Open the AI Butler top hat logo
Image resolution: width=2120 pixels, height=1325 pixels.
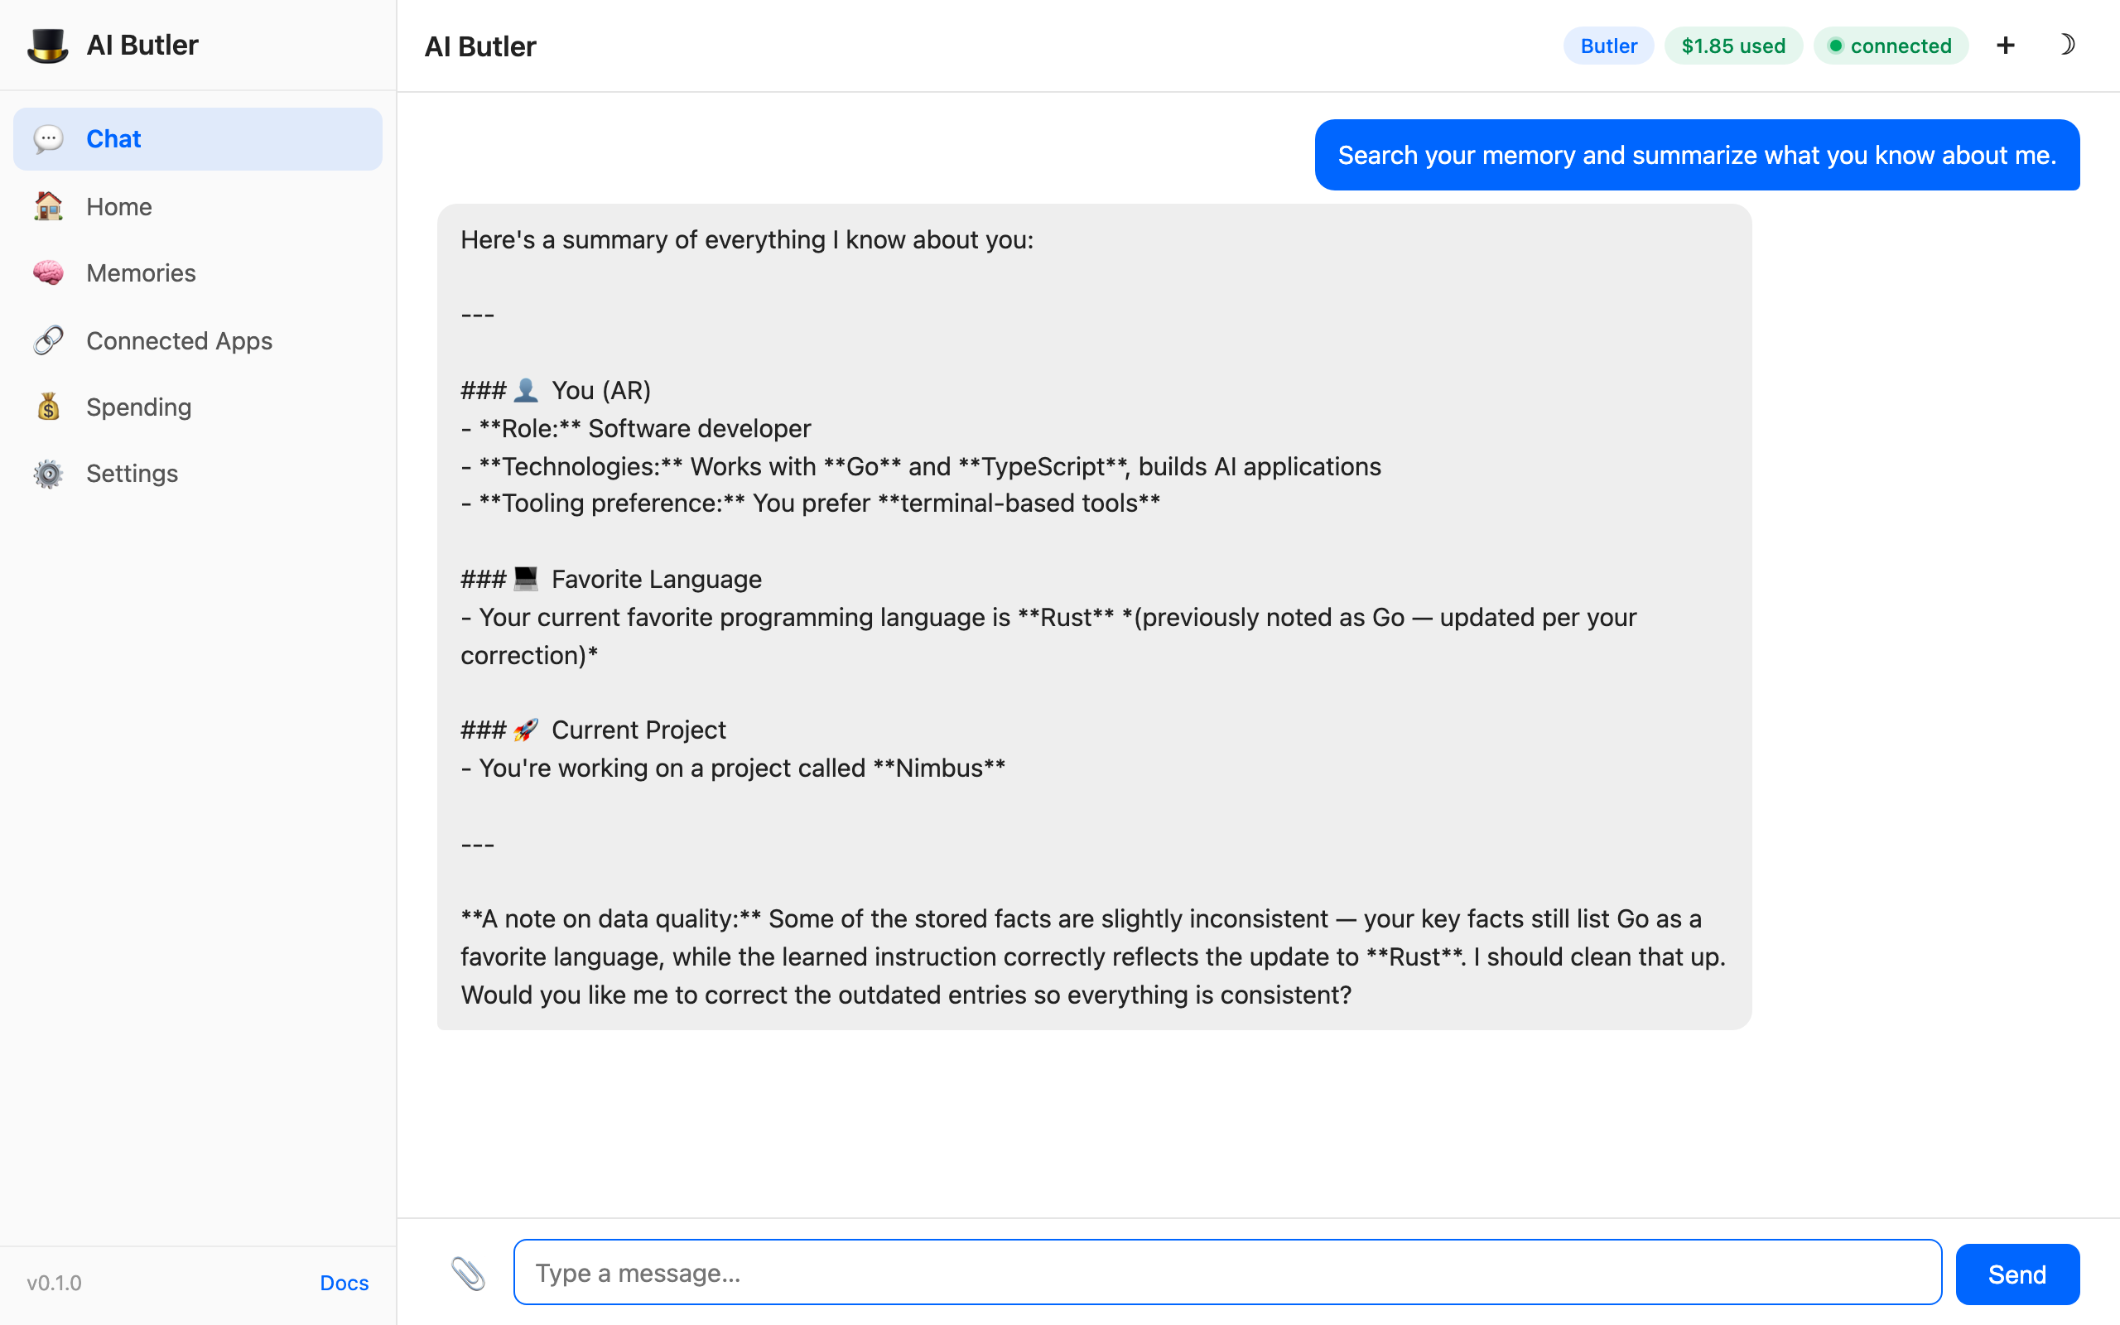point(48,45)
